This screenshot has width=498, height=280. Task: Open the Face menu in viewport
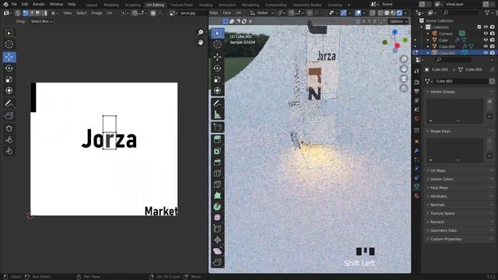click(x=226, y=13)
